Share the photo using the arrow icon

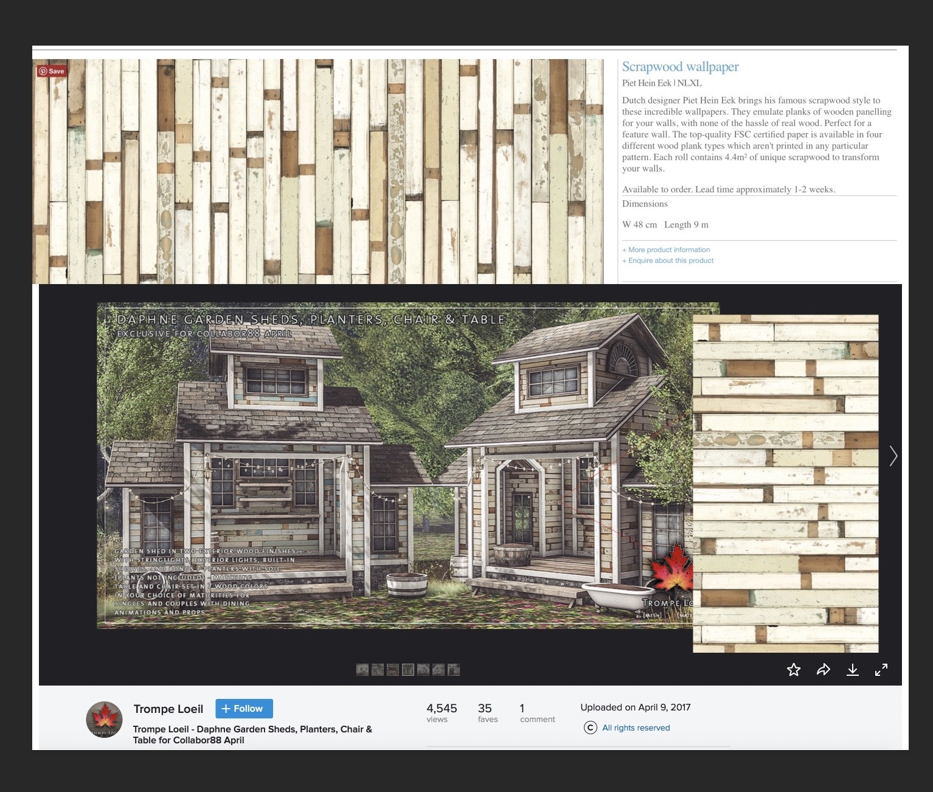[824, 670]
